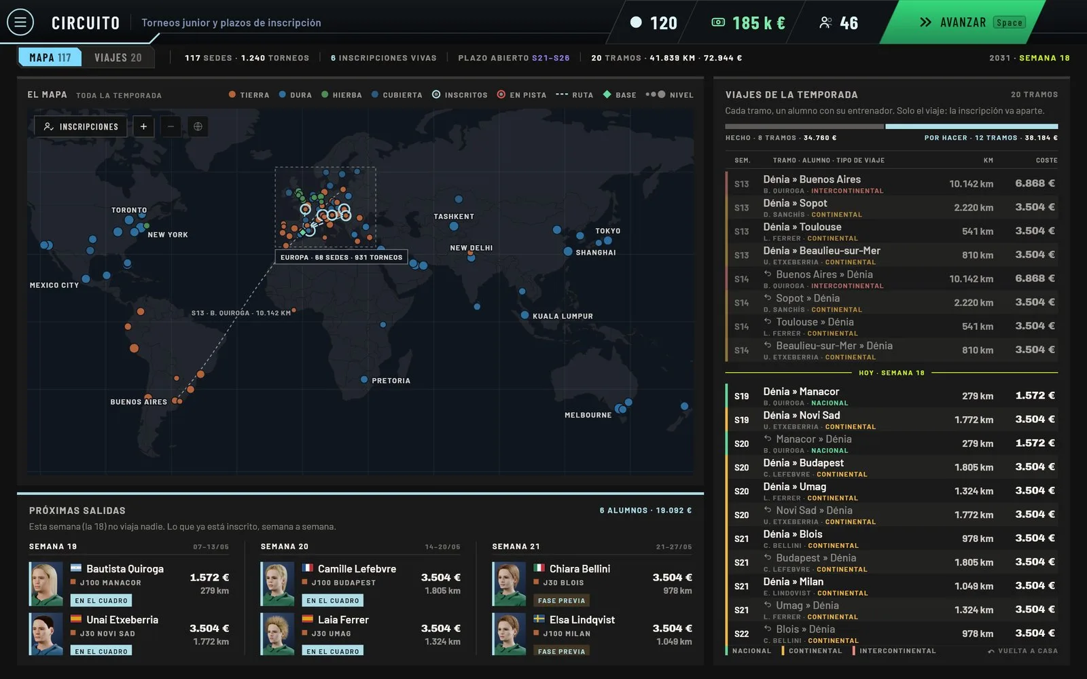Click the Inscripciones map button
The image size is (1087, 679).
[81, 126]
